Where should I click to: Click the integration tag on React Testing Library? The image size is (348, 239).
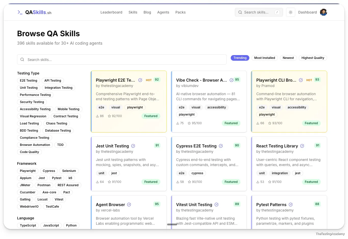(280, 173)
